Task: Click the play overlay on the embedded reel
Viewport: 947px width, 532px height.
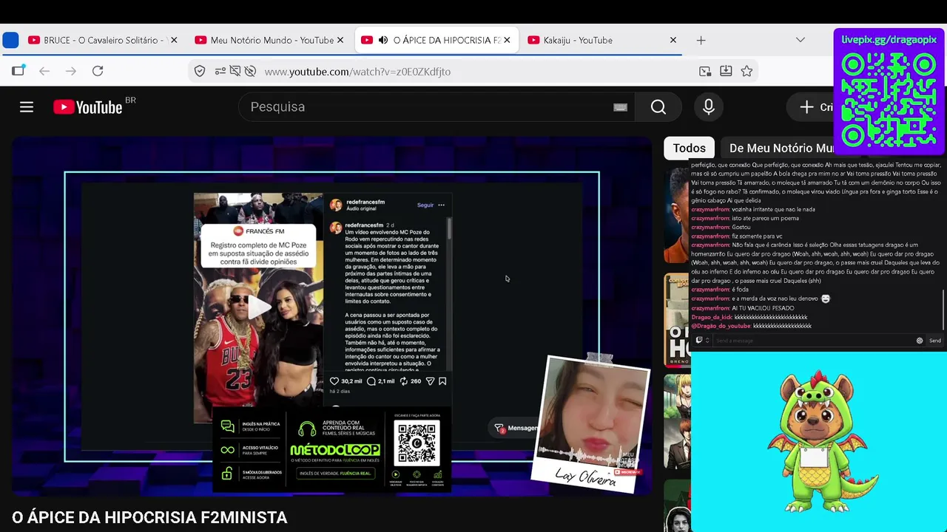Action: (258, 307)
